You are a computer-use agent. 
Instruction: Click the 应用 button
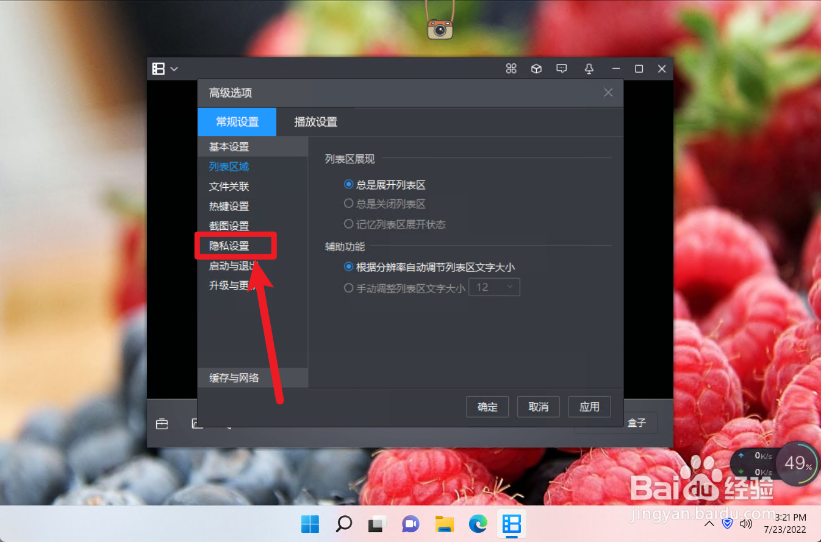(590, 407)
